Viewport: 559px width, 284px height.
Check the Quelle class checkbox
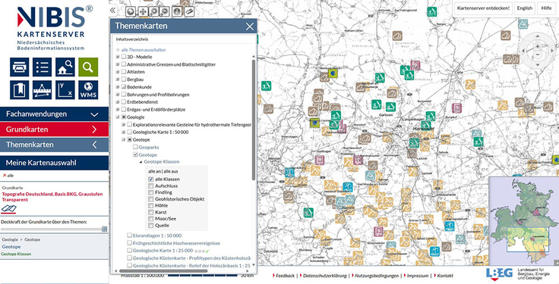click(x=151, y=226)
